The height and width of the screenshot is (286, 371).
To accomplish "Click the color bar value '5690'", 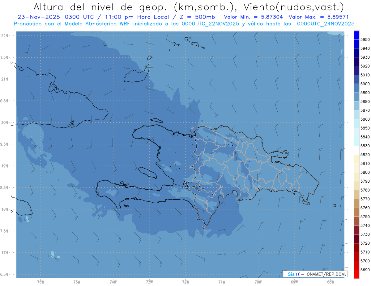I will [365, 270].
